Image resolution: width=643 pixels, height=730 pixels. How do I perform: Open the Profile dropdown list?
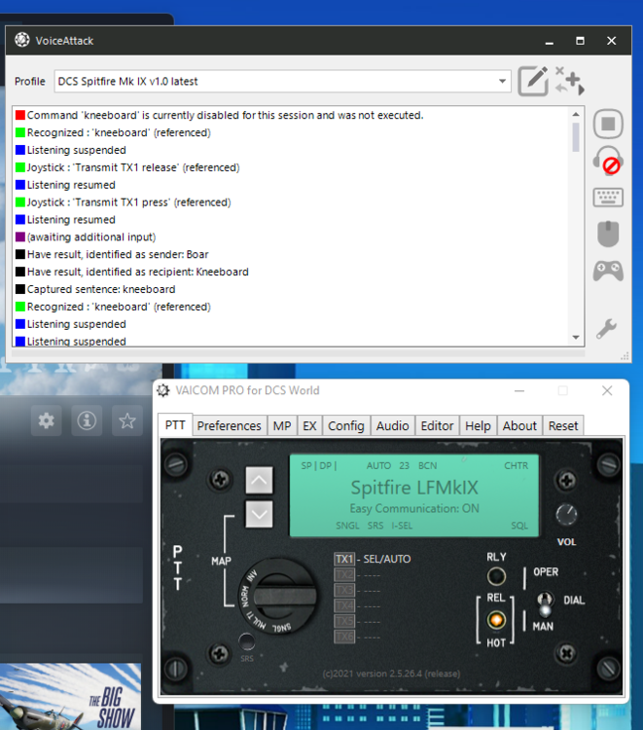coord(503,82)
